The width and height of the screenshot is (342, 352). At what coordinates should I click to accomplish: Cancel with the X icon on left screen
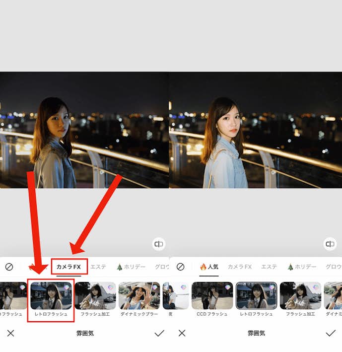coord(10,333)
